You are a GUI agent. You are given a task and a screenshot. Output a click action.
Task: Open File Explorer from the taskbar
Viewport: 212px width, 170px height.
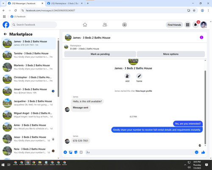pos(40,163)
